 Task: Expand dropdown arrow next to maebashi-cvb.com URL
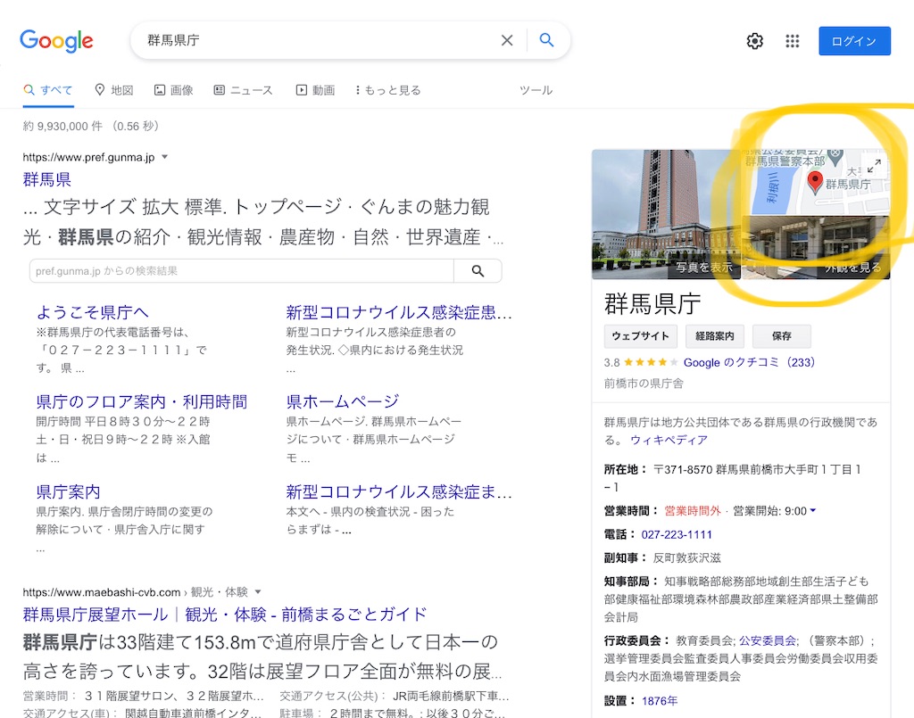pyautogui.click(x=258, y=591)
